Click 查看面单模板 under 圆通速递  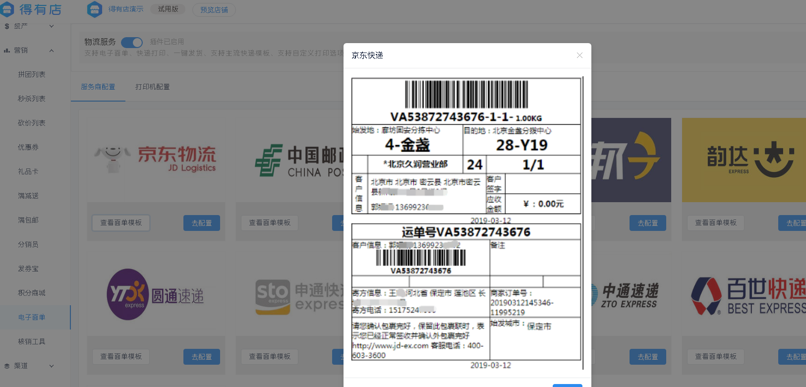click(x=121, y=357)
